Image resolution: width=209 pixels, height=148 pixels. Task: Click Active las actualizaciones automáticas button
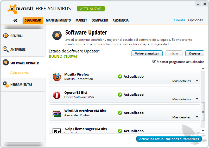[169, 139]
